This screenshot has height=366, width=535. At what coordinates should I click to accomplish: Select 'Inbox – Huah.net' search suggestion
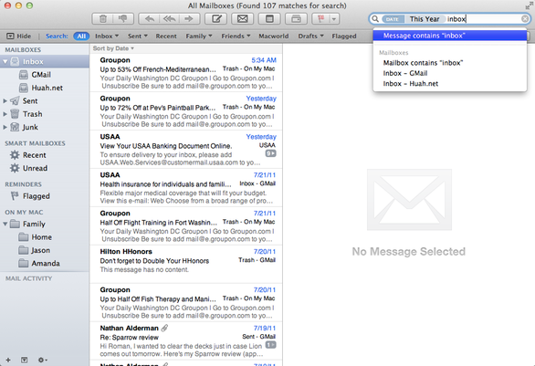pos(450,84)
